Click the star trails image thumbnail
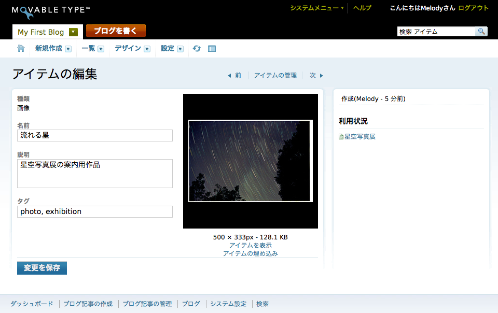 (x=251, y=161)
